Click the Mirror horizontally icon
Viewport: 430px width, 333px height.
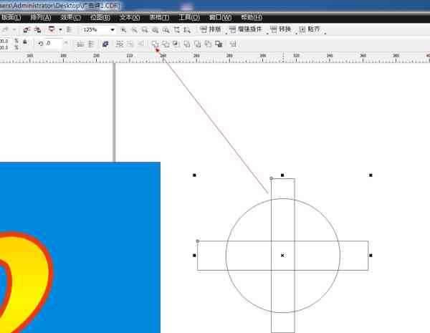tap(80, 44)
